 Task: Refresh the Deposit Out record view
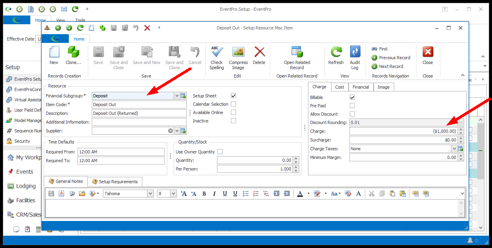[336, 55]
